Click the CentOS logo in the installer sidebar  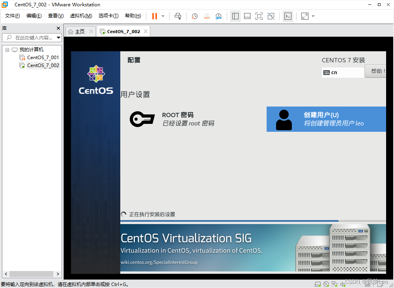point(96,80)
